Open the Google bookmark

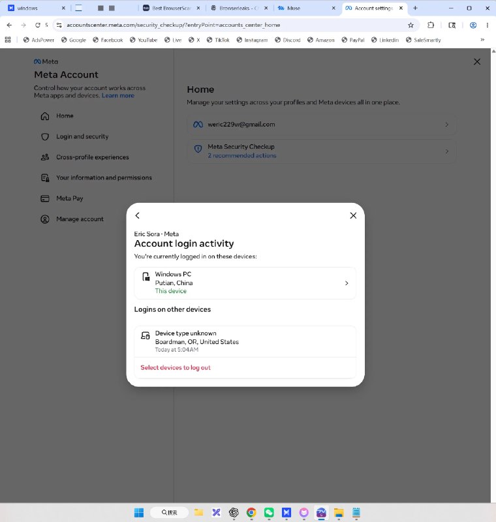click(74, 40)
